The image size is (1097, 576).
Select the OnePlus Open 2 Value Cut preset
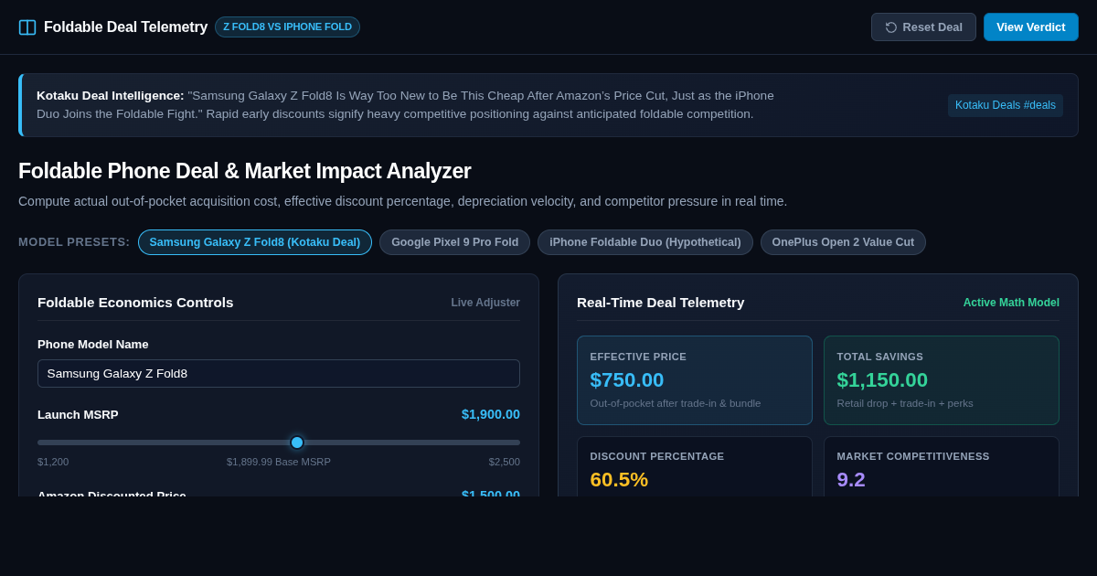click(843, 242)
